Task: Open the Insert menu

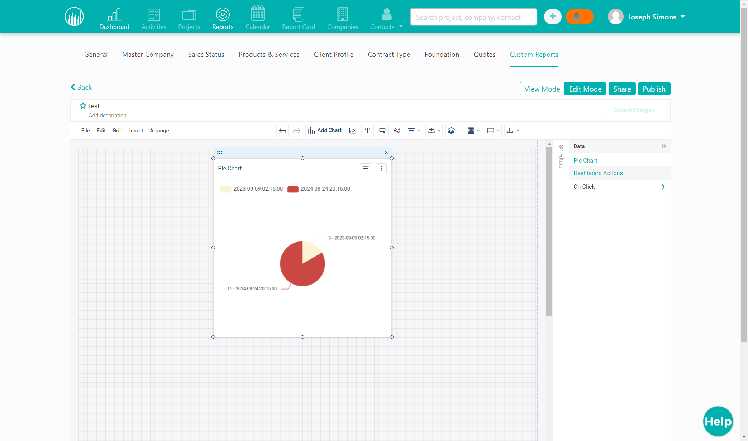Action: (136, 131)
